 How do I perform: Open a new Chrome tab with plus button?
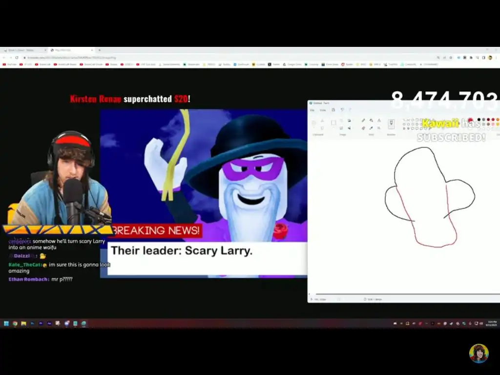[x=100, y=50]
